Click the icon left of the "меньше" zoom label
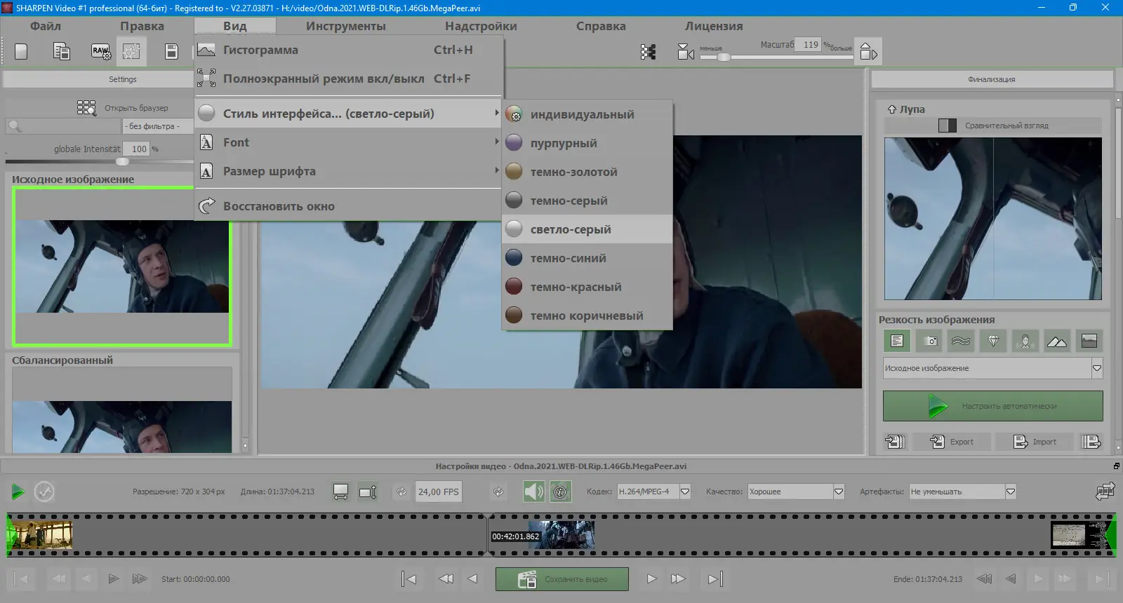 (686, 52)
